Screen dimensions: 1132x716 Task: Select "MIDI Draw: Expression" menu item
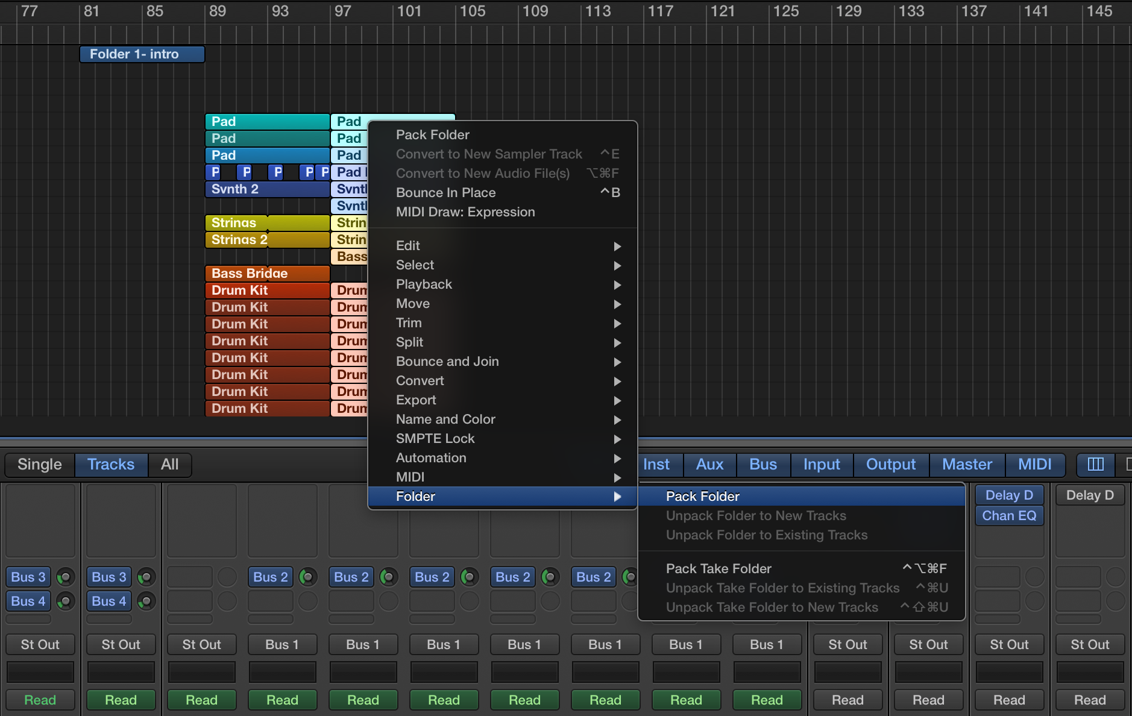pos(465,212)
